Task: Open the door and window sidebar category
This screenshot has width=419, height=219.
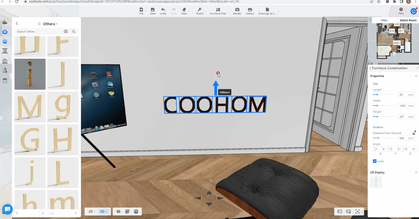Action: coord(5,51)
